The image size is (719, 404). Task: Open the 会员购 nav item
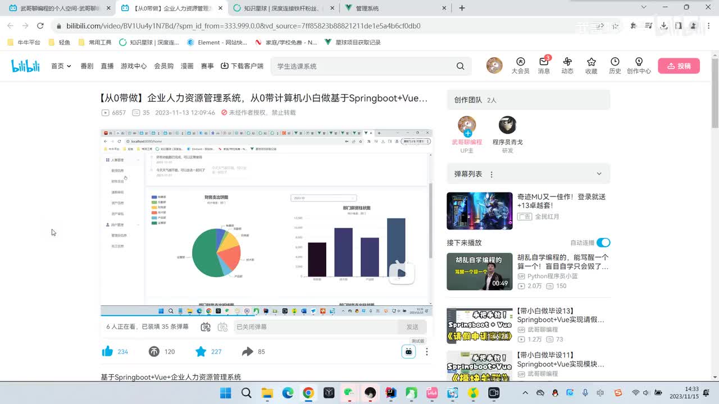click(x=163, y=66)
